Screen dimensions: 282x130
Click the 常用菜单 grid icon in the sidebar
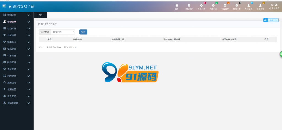click(5, 15)
